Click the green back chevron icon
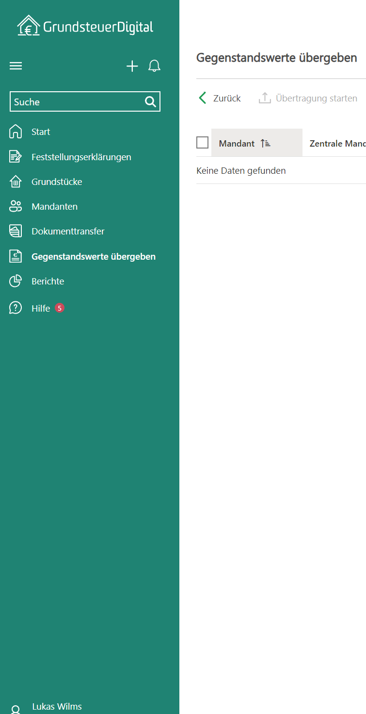The width and height of the screenshot is (366, 714). [203, 98]
